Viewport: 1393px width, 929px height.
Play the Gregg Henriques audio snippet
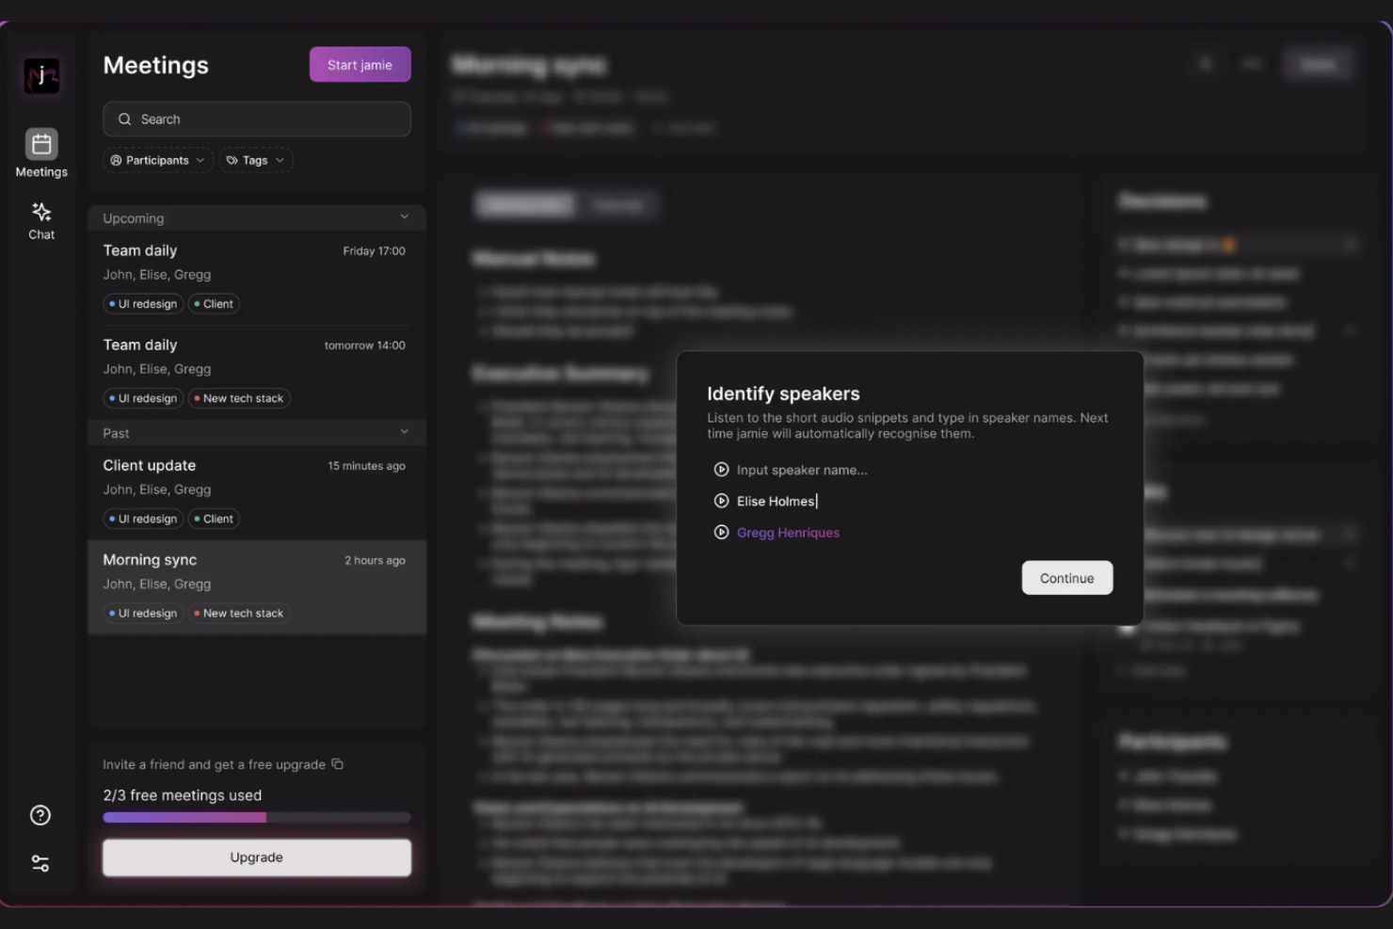pyautogui.click(x=721, y=532)
